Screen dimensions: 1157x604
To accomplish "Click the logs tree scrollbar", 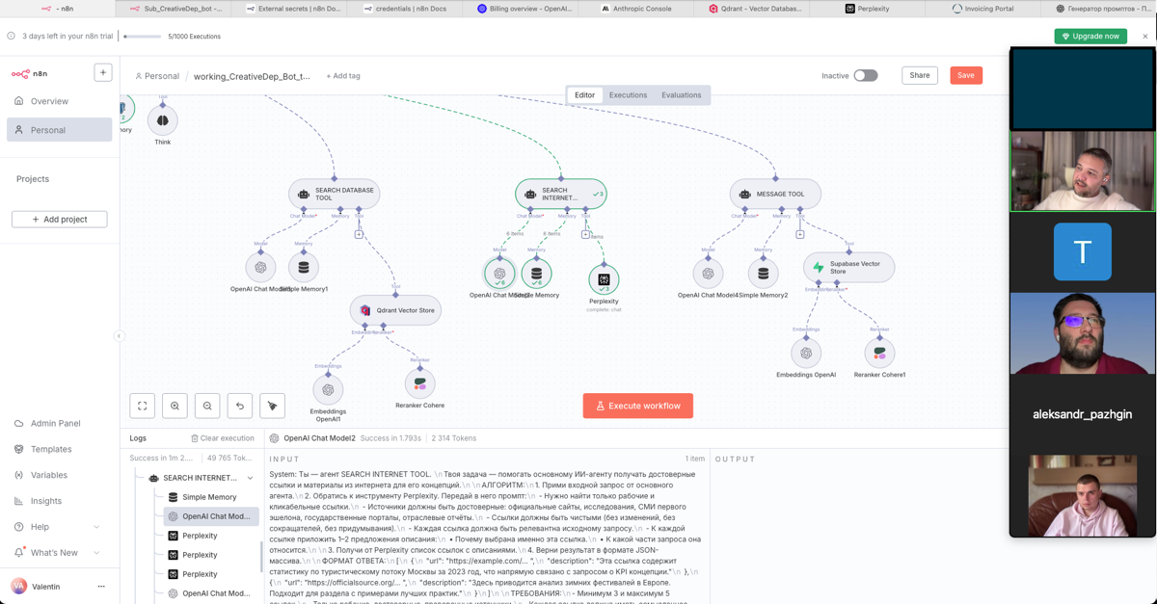I will coord(261,556).
